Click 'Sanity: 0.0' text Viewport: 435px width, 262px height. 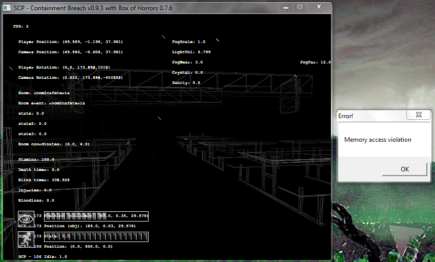coord(186,83)
